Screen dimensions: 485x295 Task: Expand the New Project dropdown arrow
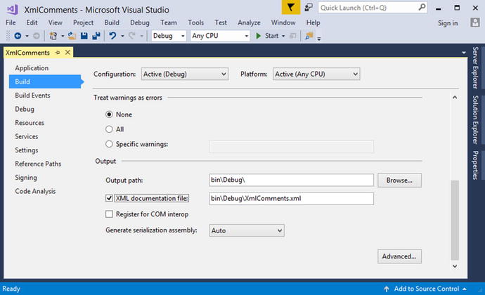63,37
